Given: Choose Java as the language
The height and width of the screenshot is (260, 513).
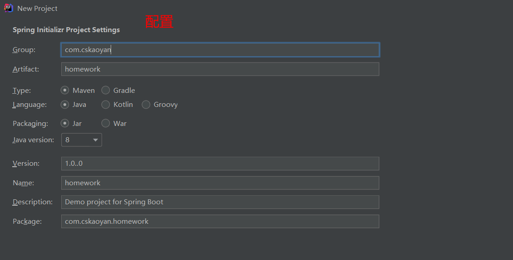Looking at the screenshot, I should point(65,105).
